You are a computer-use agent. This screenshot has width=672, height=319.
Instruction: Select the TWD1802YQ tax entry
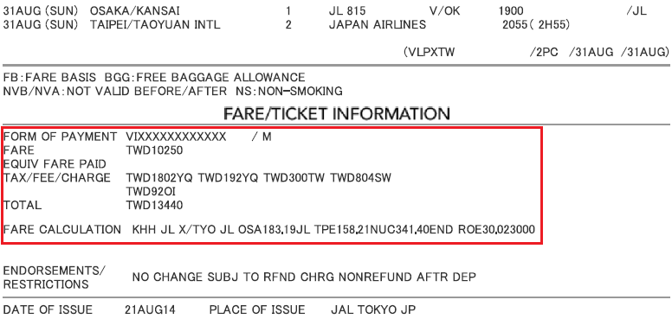159,178
